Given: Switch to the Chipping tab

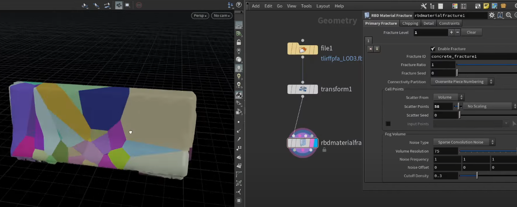Looking at the screenshot, I should click(x=410, y=23).
